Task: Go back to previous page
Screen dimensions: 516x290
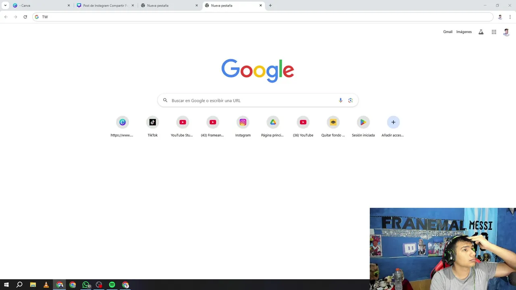Action: pos(6,17)
